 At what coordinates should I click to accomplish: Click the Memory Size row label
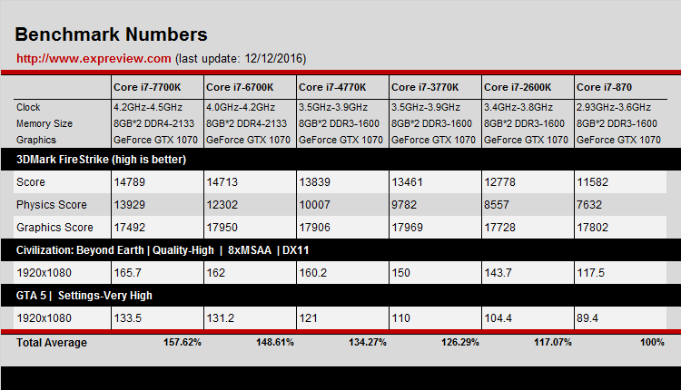coord(44,123)
